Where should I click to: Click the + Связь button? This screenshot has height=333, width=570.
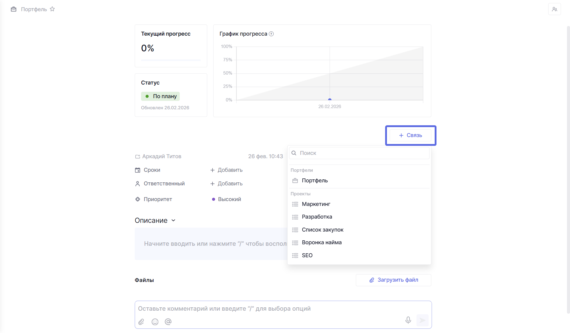click(x=410, y=135)
